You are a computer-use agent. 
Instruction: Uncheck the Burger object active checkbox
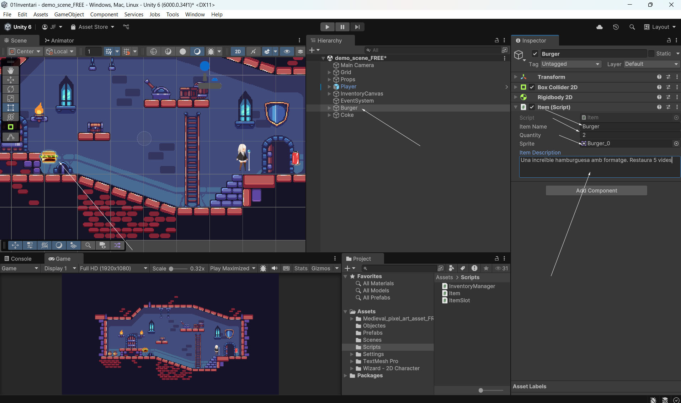[535, 54]
